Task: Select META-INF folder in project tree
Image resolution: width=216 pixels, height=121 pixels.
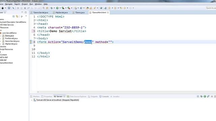Action: coord(4,57)
